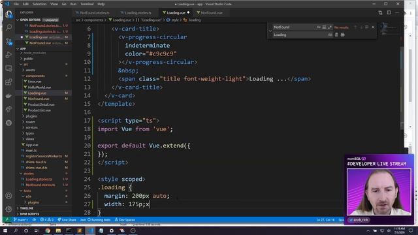Open the Help menu
418x235 pixels.
click(101, 4)
